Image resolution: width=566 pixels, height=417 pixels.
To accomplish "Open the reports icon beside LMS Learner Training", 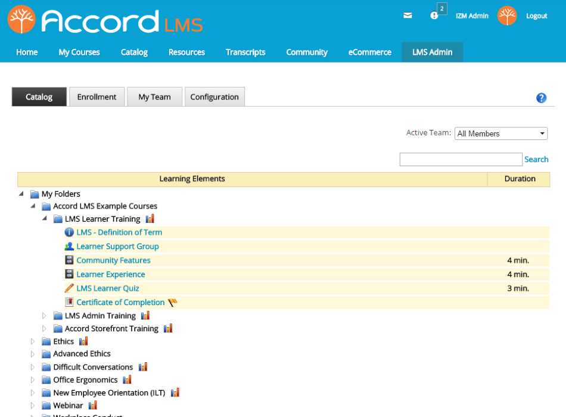I will [x=150, y=218].
